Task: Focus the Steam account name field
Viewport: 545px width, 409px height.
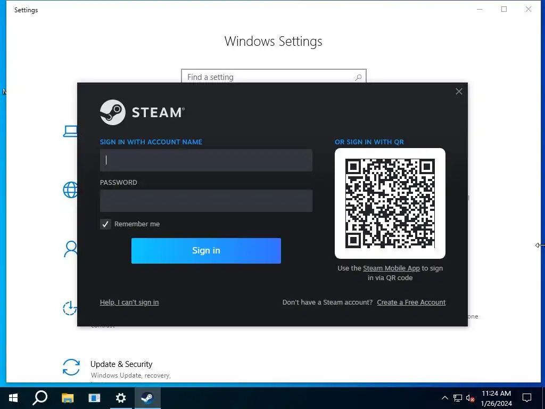Action: (206, 160)
